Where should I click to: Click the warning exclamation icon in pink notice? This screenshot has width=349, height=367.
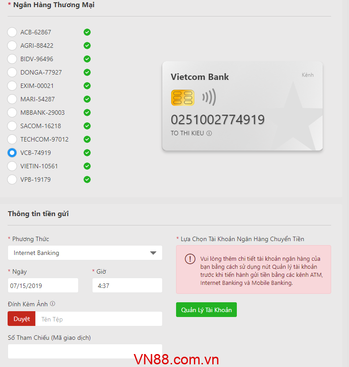(190, 259)
